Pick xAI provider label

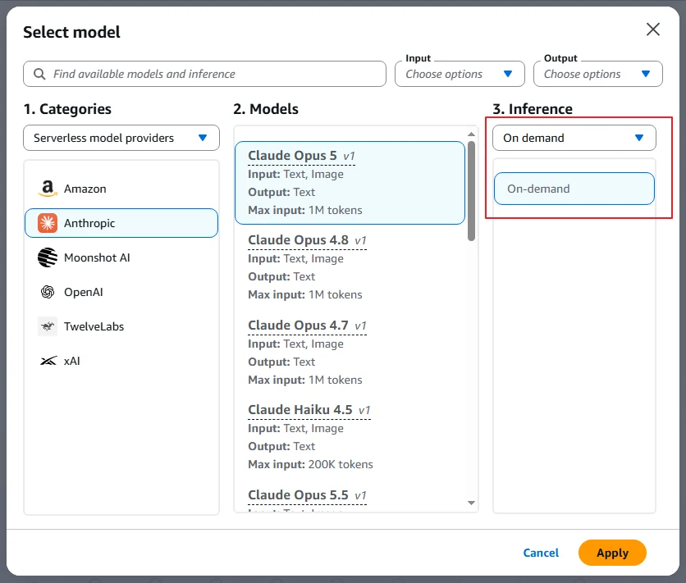pos(71,361)
